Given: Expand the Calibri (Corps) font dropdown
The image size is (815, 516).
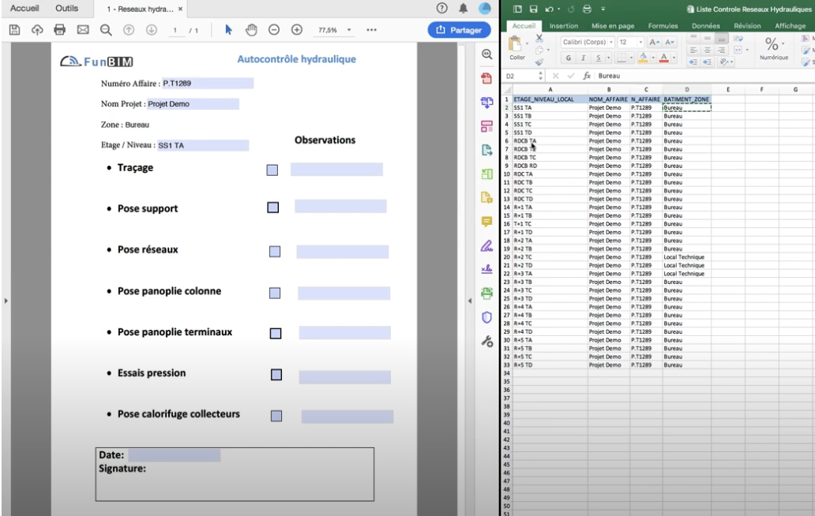Looking at the screenshot, I should [x=610, y=42].
